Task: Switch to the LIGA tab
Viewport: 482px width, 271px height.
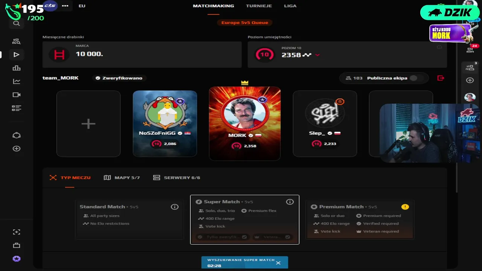Action: click(290, 6)
